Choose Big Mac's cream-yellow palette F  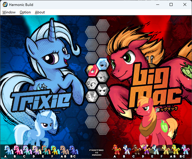[165, 149]
